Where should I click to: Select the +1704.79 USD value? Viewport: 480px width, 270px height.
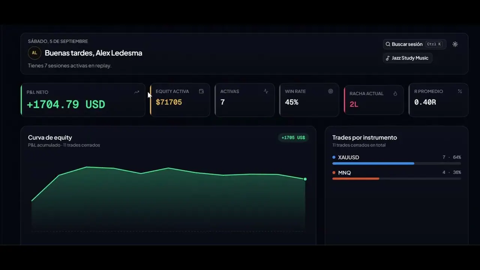66,104
